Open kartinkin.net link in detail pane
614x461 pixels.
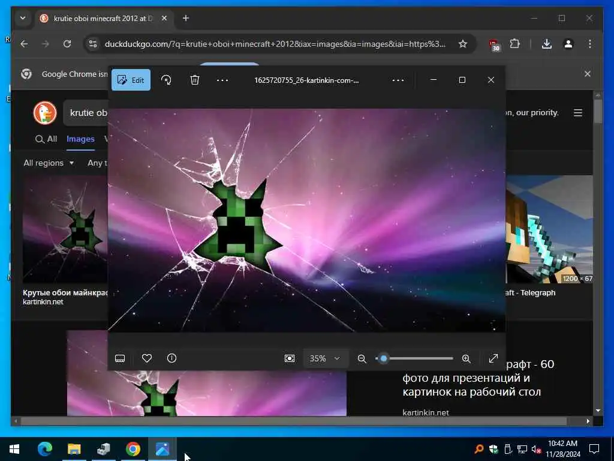426,412
